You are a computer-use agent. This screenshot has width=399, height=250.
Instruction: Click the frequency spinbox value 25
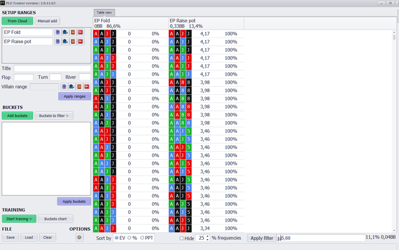[x=201, y=238]
